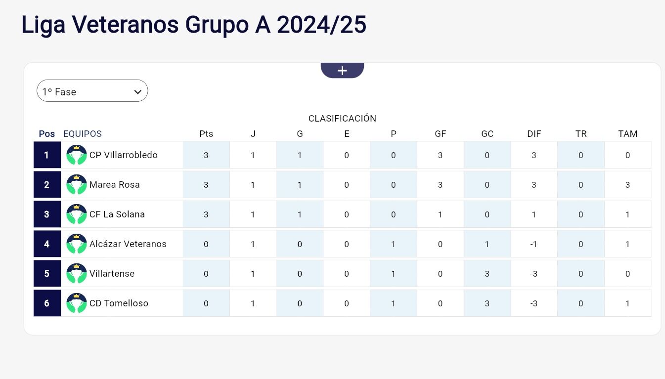Click Alcázar Veteranos team crest icon

pos(76,244)
